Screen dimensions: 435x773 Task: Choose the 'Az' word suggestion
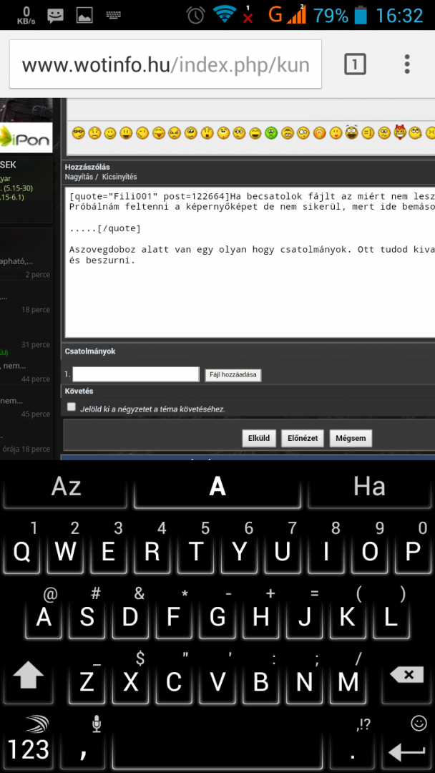point(66,487)
